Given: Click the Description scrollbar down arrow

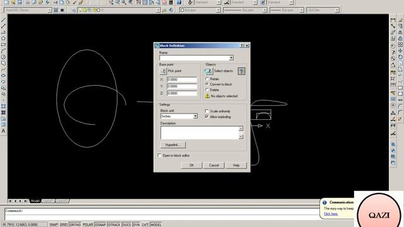Looking at the screenshot, I should tap(241, 137).
